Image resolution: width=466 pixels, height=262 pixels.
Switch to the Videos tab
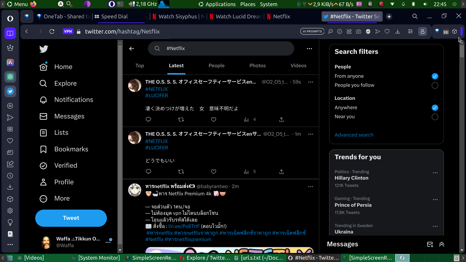(299, 66)
